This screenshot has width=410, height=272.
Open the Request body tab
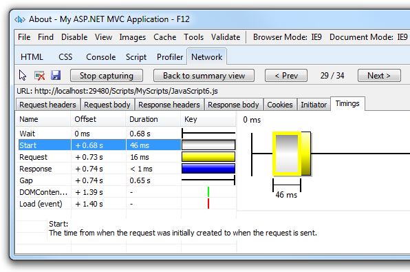[107, 105]
